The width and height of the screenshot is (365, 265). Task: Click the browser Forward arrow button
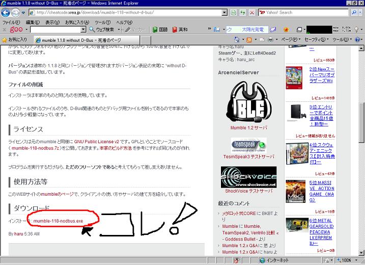[x=15, y=13]
